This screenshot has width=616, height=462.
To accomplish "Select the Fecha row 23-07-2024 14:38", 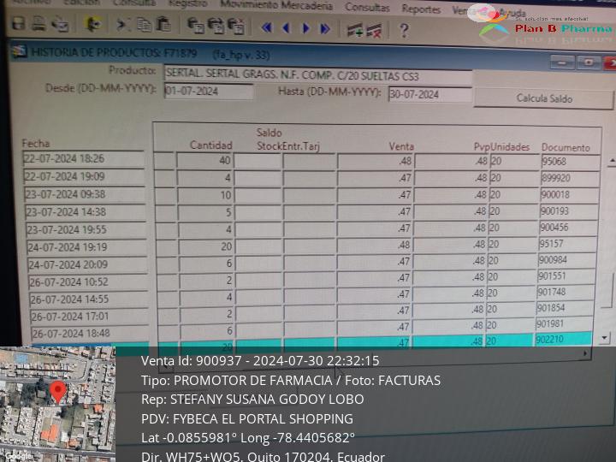I will point(86,212).
